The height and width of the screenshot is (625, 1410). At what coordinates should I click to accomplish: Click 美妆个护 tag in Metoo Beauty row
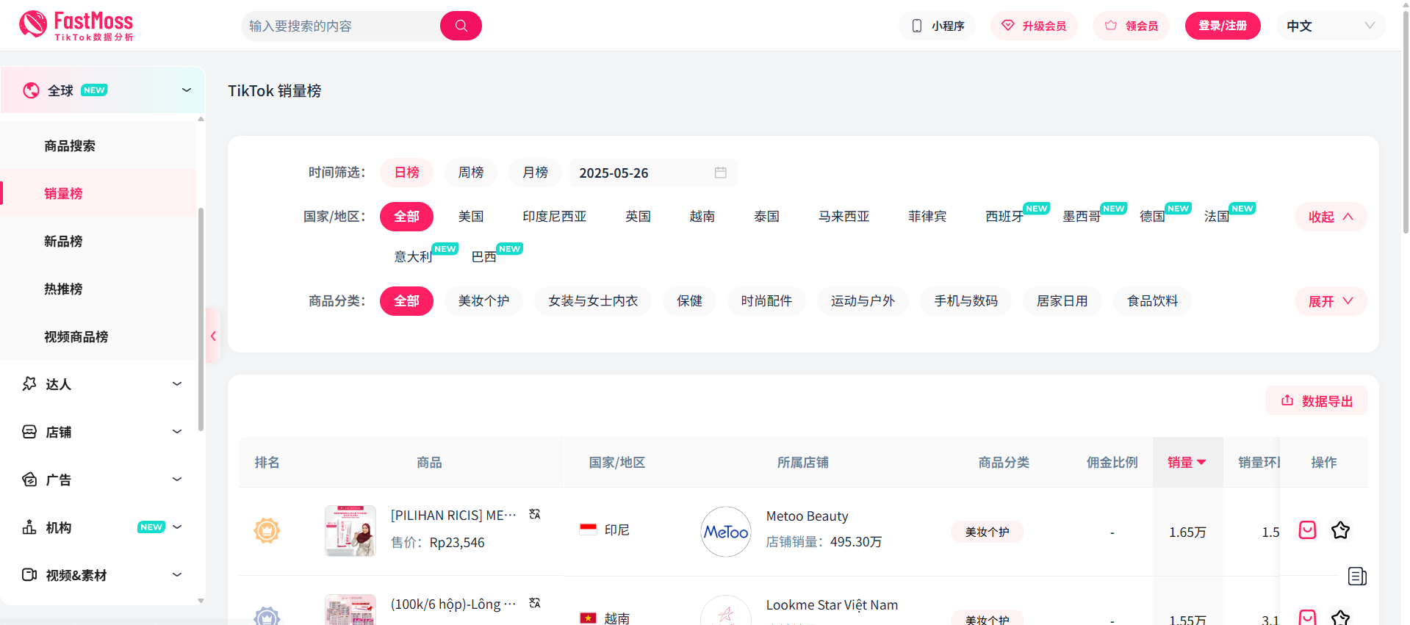click(x=987, y=532)
